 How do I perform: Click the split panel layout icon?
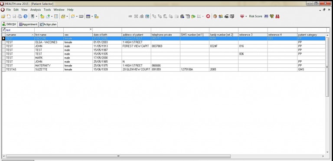[56, 16]
